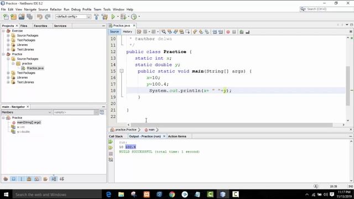Open Microsoft Edge from the taskbar
The width and height of the screenshot is (354, 199).
108,195
